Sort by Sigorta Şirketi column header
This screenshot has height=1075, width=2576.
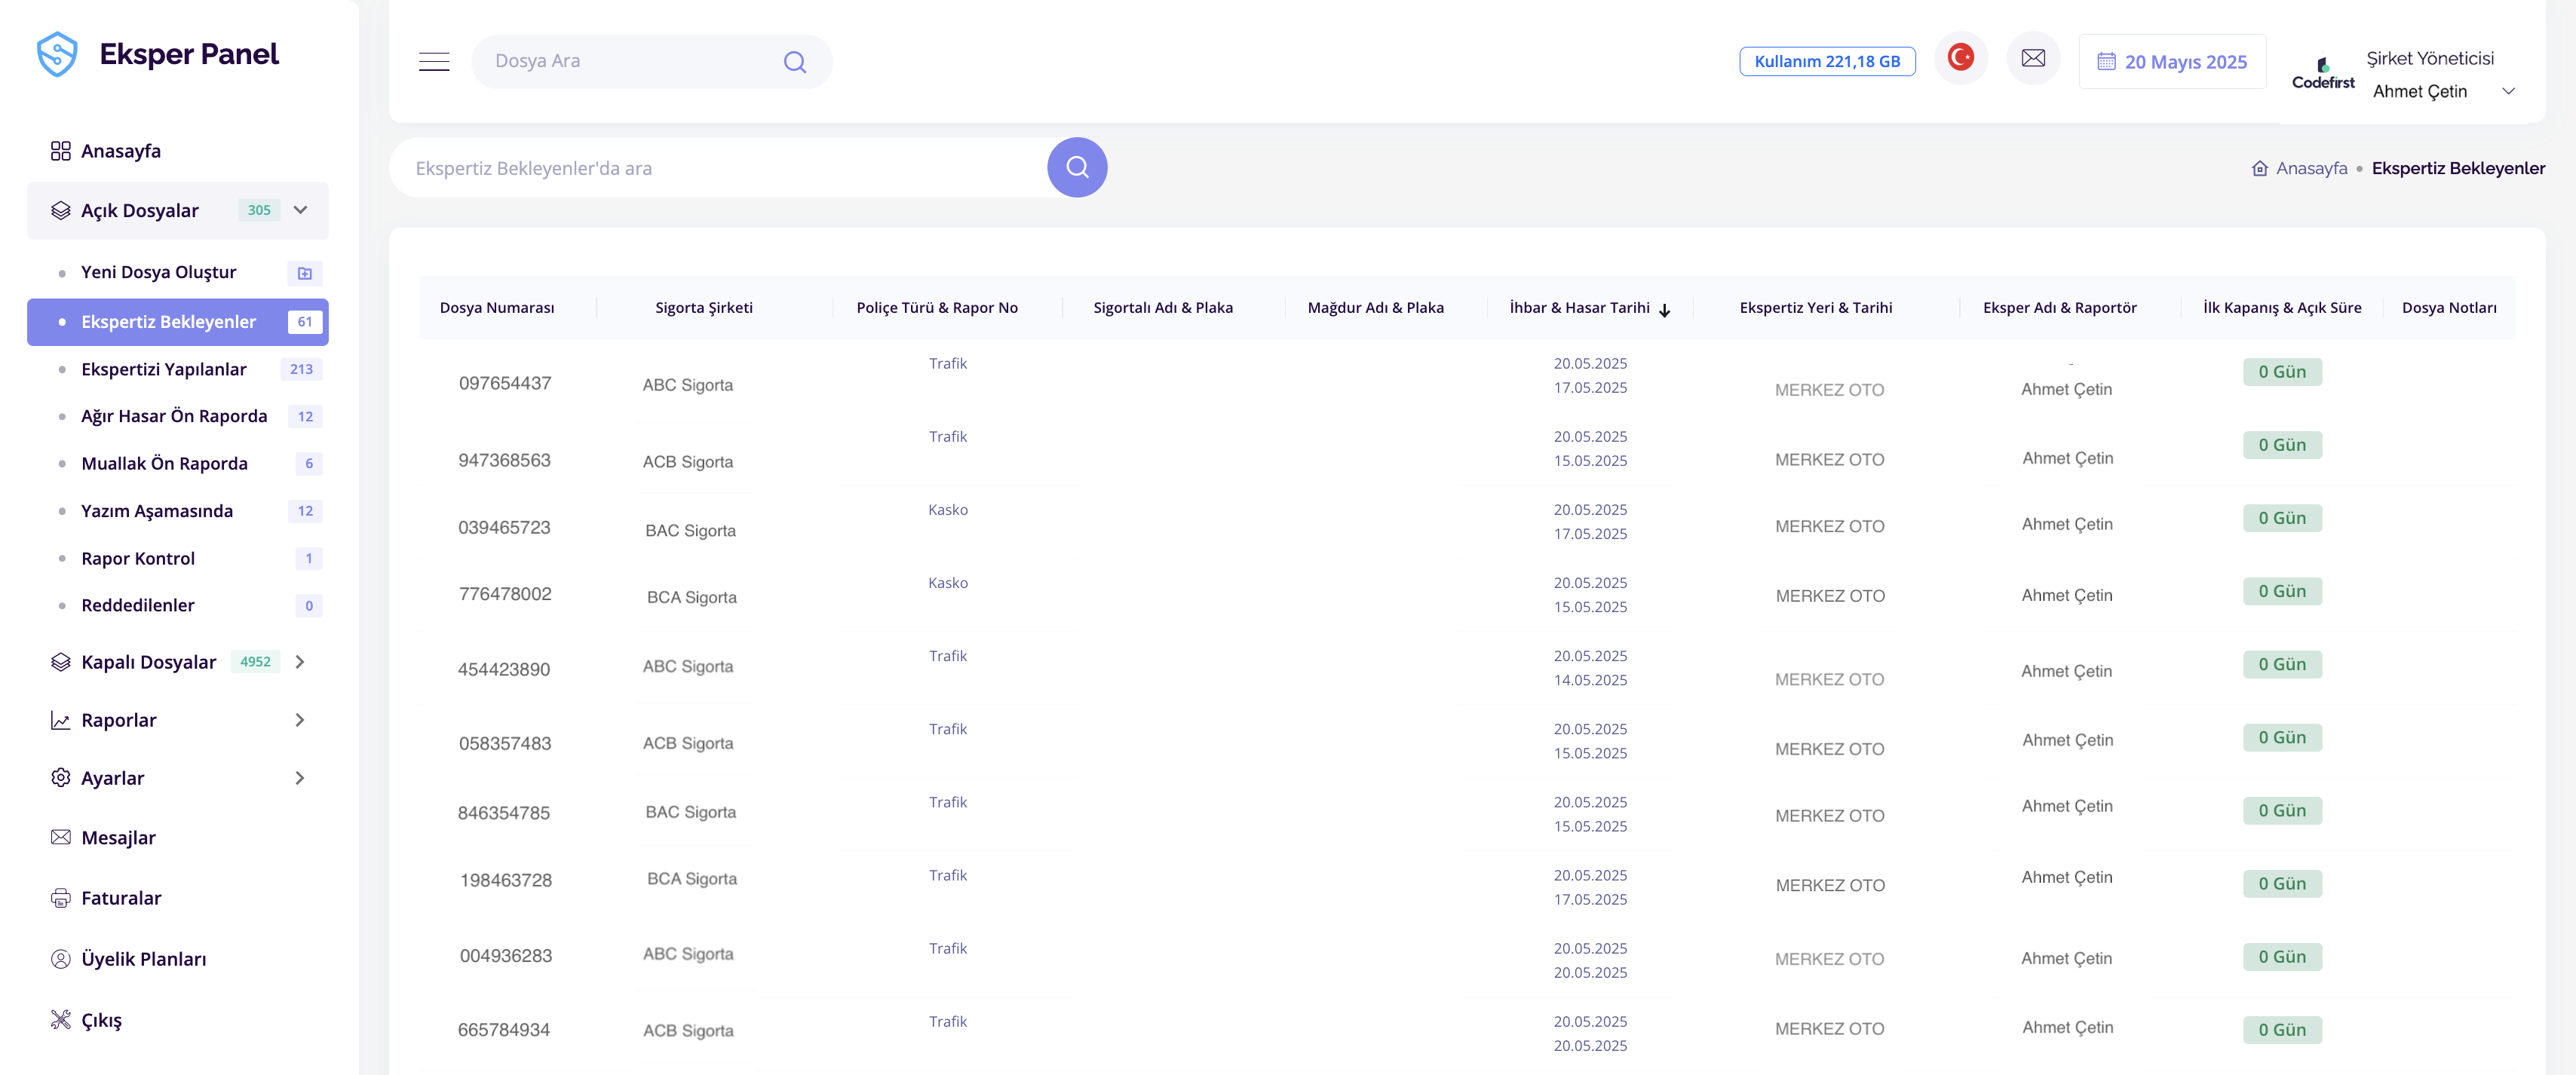tap(704, 308)
